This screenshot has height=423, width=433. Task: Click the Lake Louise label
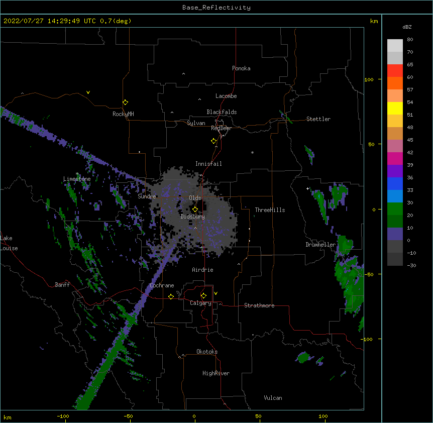pos(9,243)
